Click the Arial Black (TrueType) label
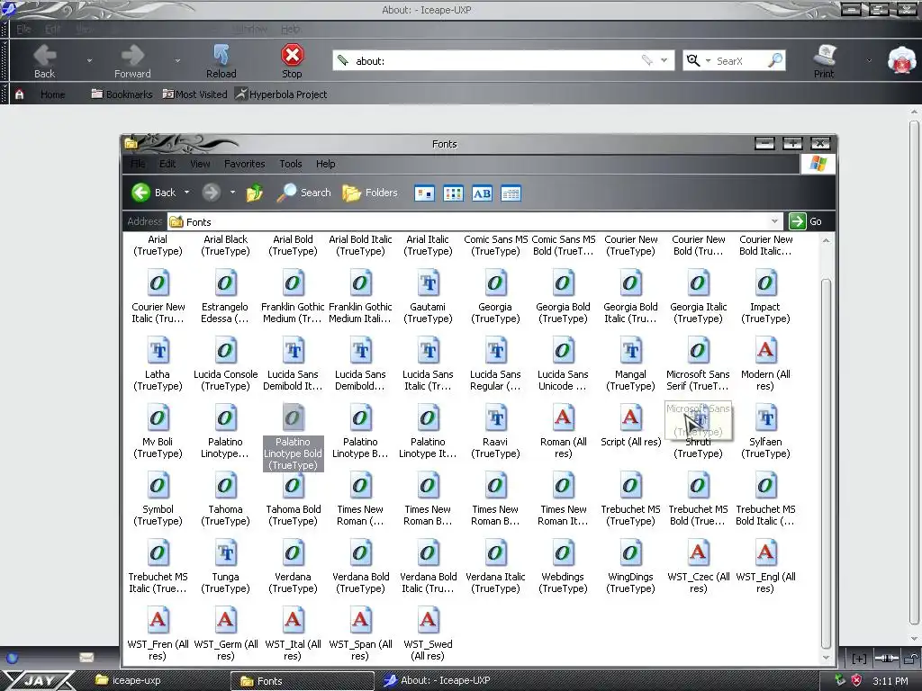The height and width of the screenshot is (691, 922). click(225, 245)
